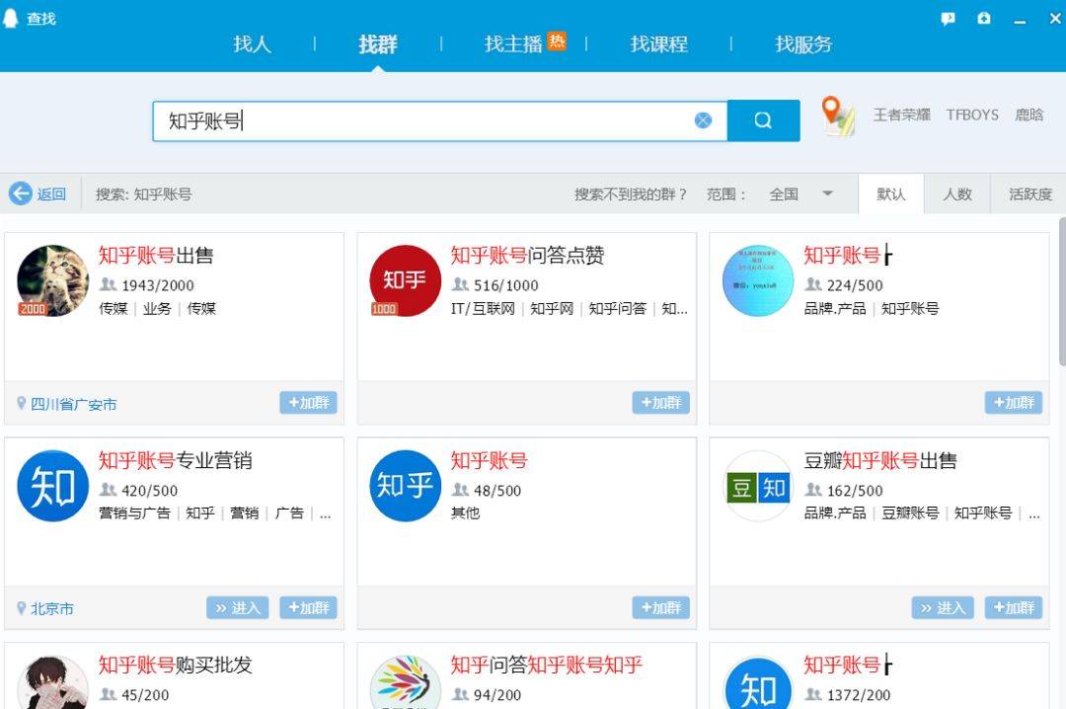Screen dimensions: 1066x709
Task: Open the 搜索不到我的群？ help link
Action: 630,194
